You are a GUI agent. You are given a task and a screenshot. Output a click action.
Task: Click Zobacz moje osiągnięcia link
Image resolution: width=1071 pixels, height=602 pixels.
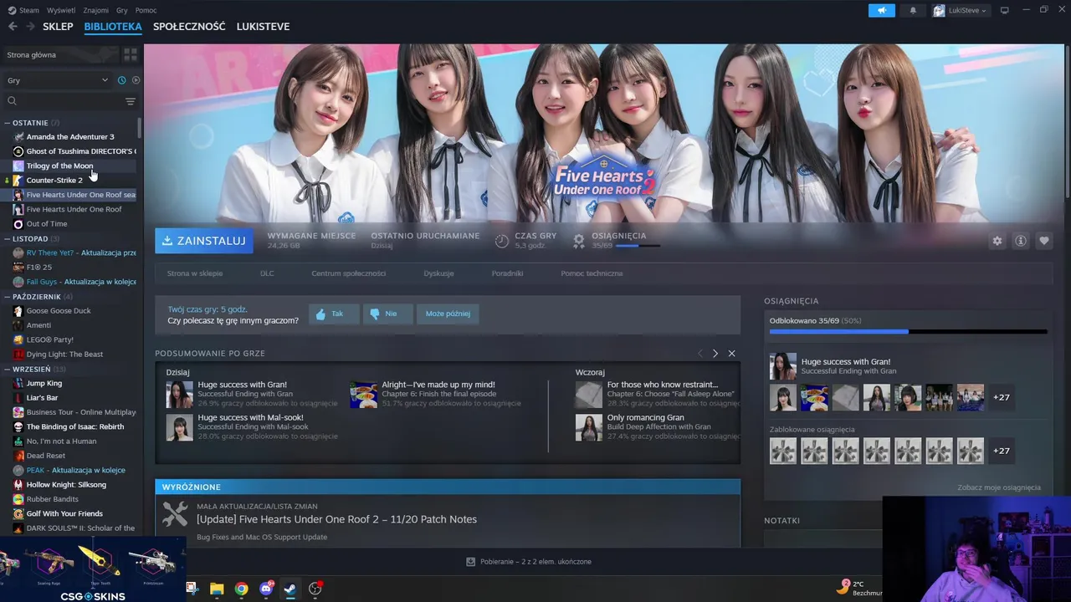click(999, 487)
